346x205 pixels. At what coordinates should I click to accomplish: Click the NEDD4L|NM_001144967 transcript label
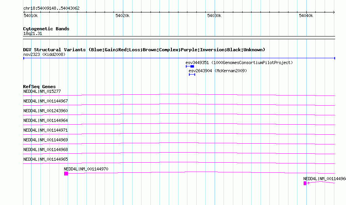point(45,101)
